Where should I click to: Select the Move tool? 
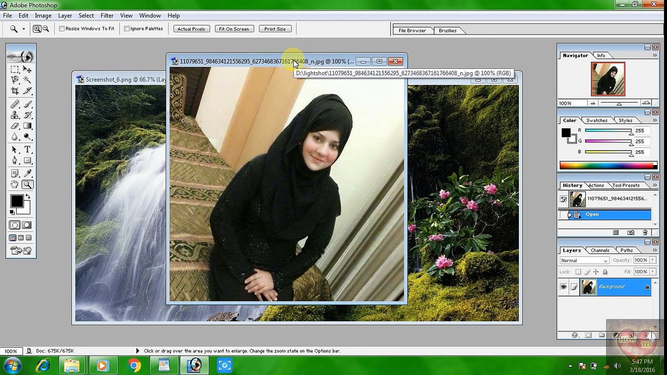point(28,69)
